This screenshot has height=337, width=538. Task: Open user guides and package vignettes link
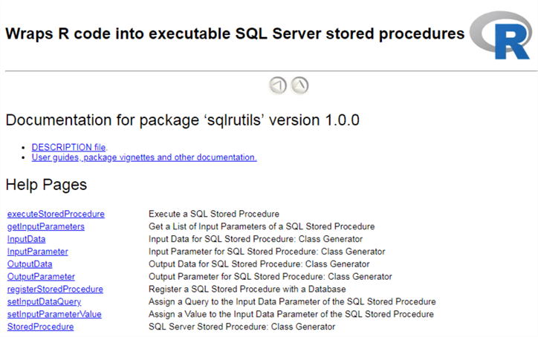pyautogui.click(x=144, y=157)
